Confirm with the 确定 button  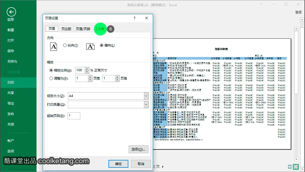(x=118, y=164)
